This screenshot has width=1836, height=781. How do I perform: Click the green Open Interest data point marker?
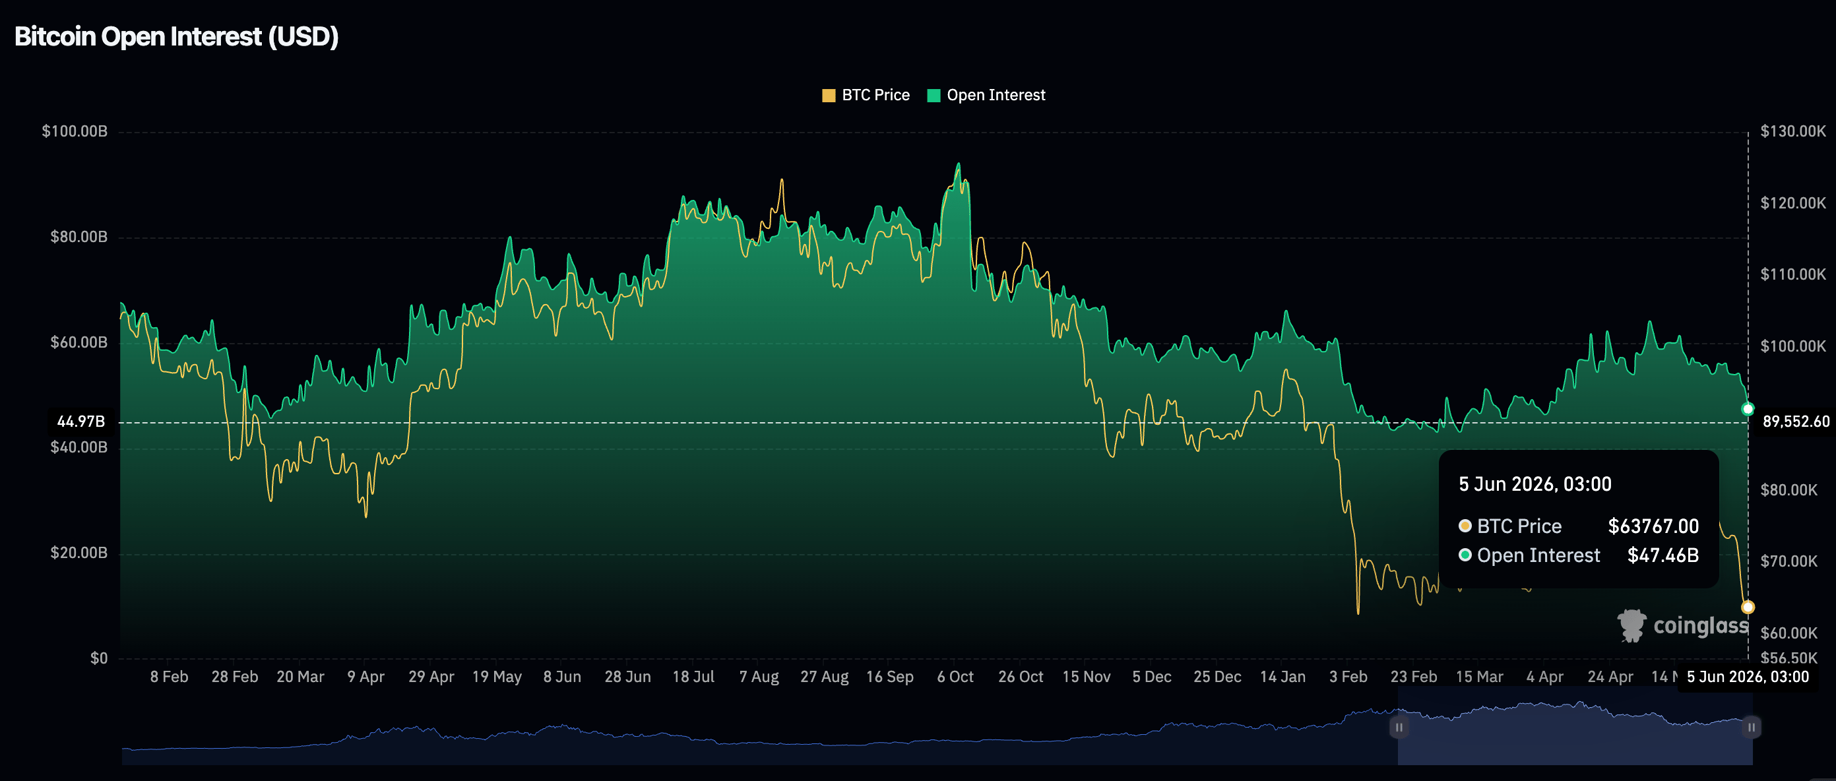point(1748,409)
